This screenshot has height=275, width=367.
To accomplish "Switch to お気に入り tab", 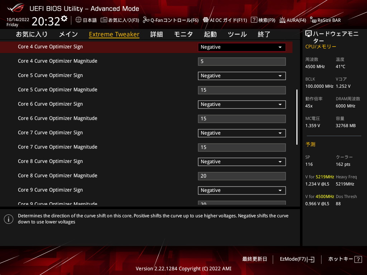I will [x=32, y=34].
